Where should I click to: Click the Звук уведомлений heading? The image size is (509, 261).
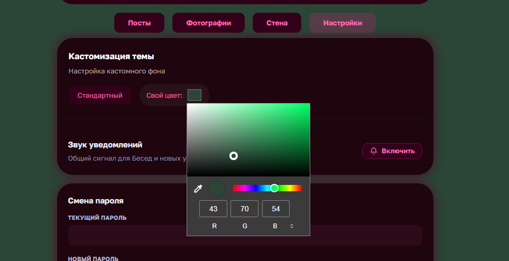pos(105,145)
